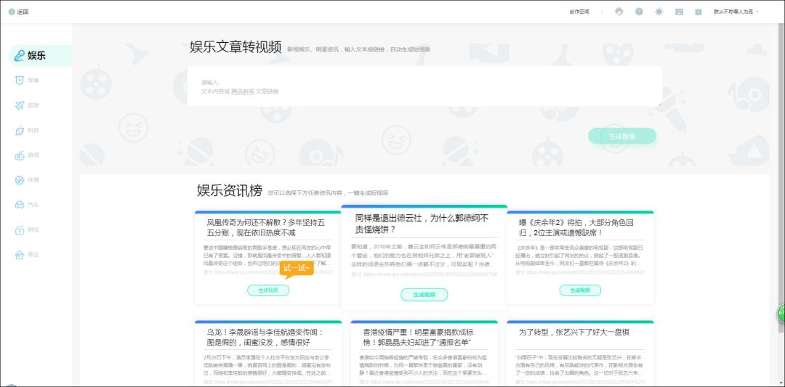Click the source URL under 郭德纲 card
The width and height of the screenshot is (785, 387).
pos(424,274)
